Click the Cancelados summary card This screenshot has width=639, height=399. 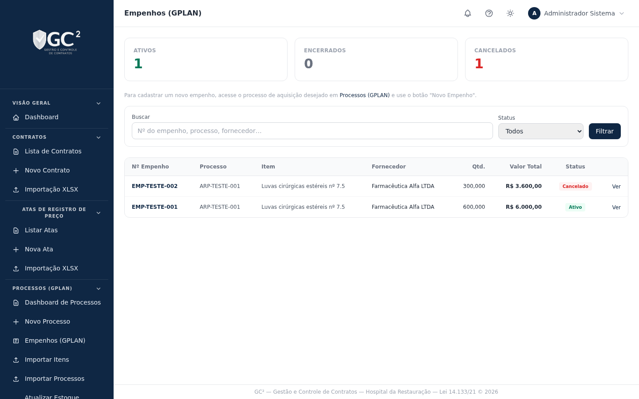click(547, 59)
